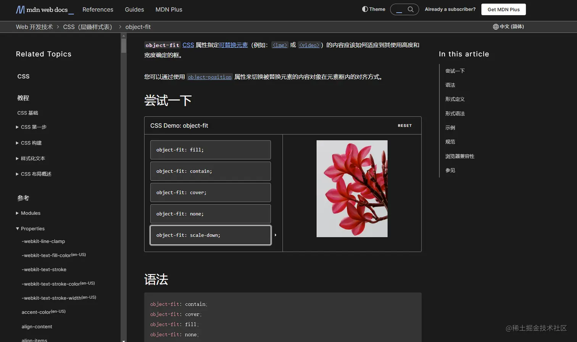Select object-fit: contain; option
The width and height of the screenshot is (577, 342).
[x=211, y=171]
